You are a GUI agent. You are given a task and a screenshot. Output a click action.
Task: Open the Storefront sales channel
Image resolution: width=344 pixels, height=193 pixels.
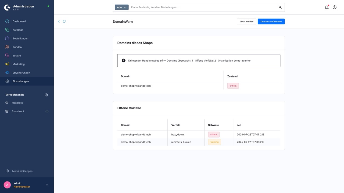(x=18, y=111)
